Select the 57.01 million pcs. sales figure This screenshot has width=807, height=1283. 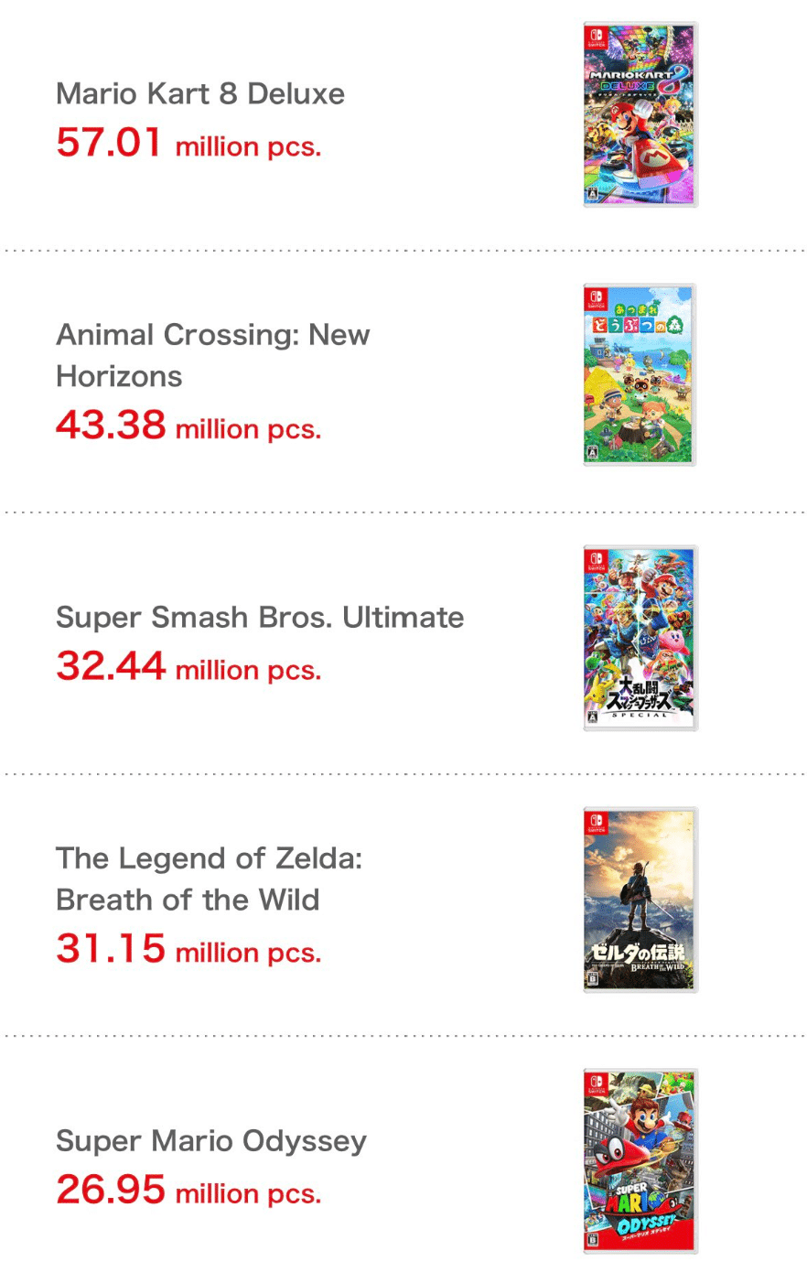tap(188, 144)
